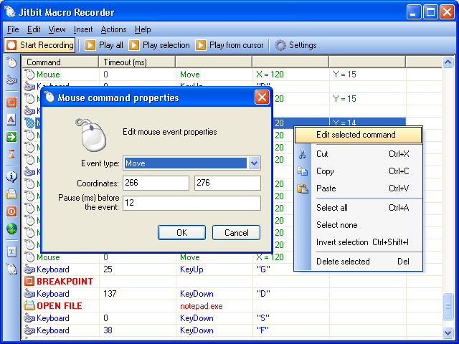Screen dimensions: 459x344
Task: Cancel the mouse command properties dialog
Action: 236,232
